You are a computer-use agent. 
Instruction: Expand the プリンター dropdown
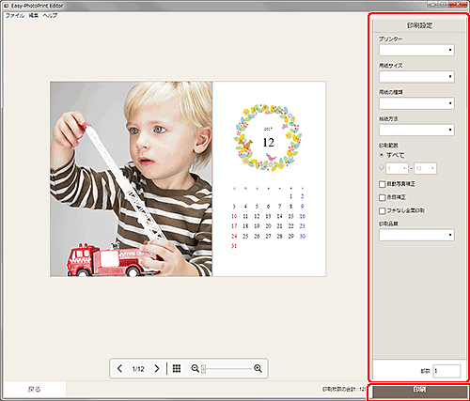[x=416, y=50]
